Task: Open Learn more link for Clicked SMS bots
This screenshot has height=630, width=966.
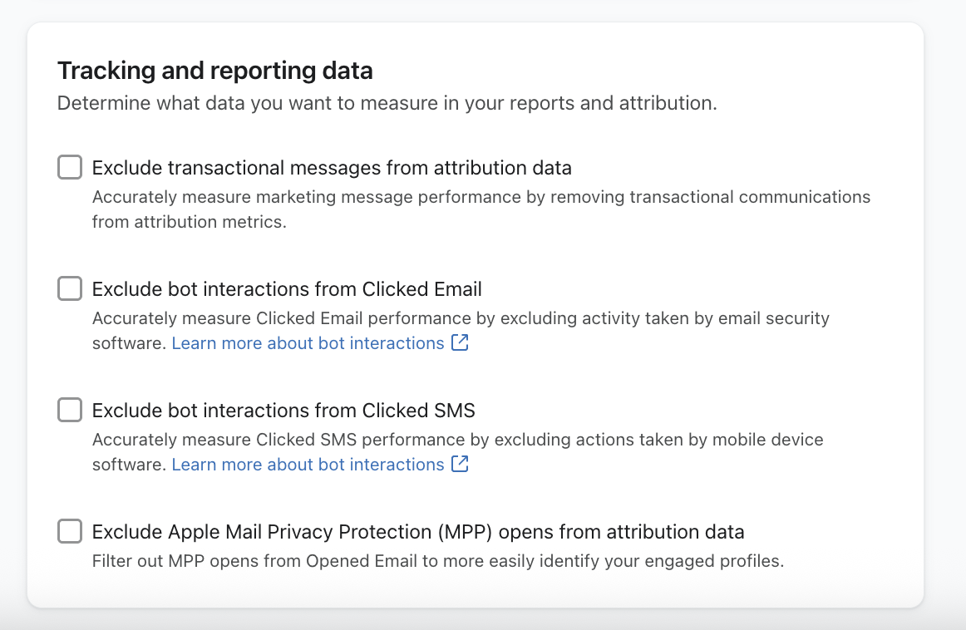Action: (x=308, y=465)
